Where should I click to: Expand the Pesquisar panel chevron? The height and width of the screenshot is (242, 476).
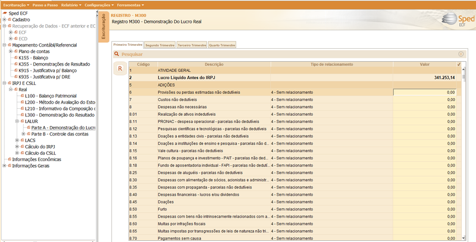point(461,54)
